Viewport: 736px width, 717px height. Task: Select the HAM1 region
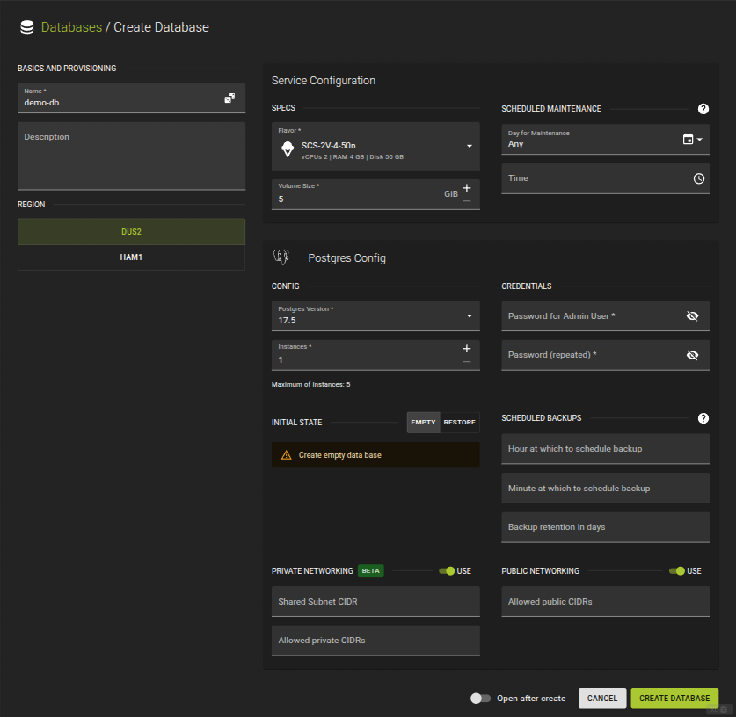point(131,257)
